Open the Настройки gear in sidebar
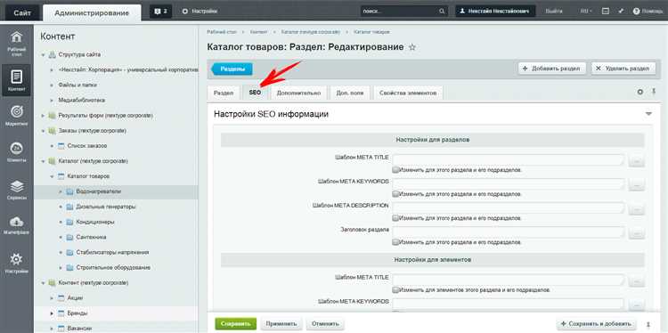This screenshot has height=333, width=668. point(17,263)
